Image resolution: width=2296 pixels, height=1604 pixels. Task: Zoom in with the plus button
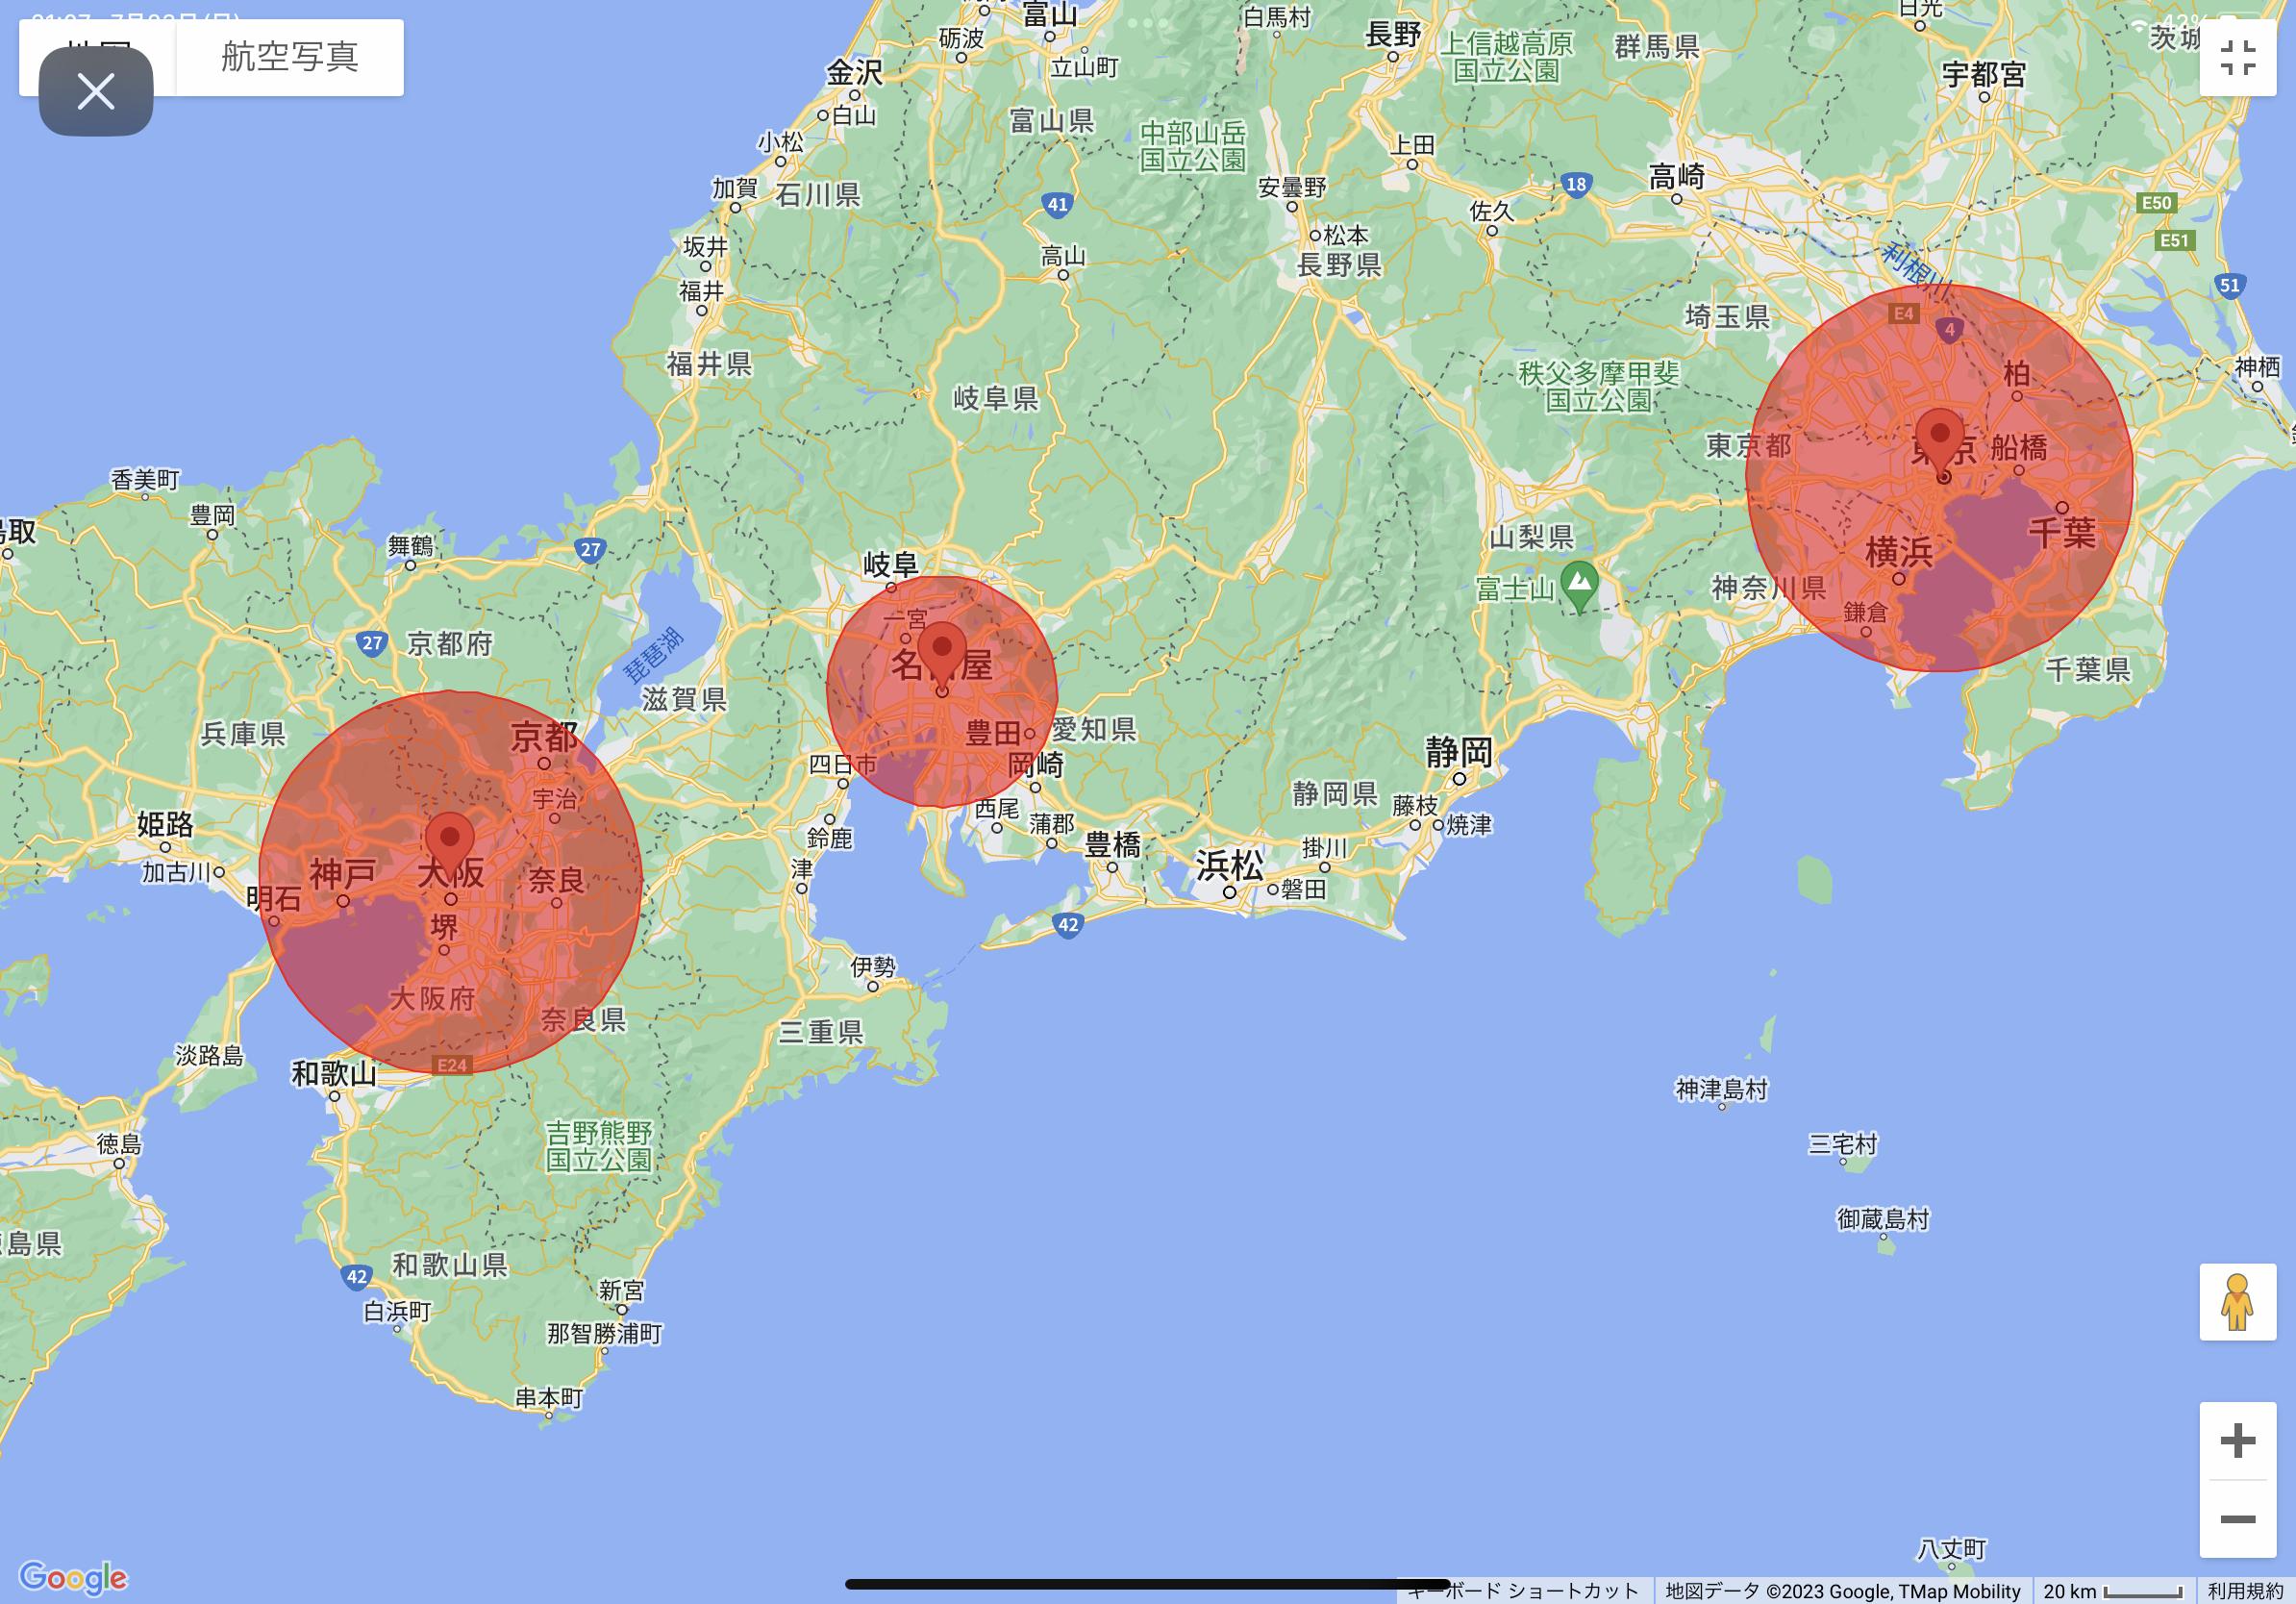[x=2237, y=1441]
